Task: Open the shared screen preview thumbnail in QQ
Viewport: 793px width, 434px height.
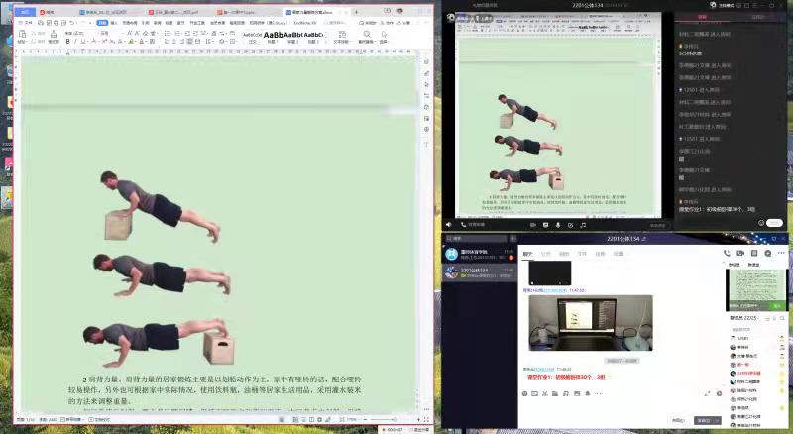Action: tap(755, 289)
